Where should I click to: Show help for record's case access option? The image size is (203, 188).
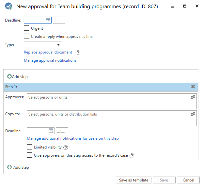(x=132, y=156)
